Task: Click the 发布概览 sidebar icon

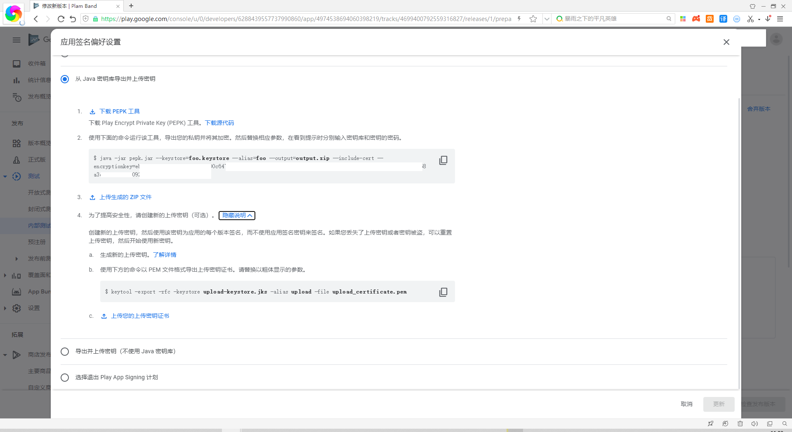Action: point(16,97)
